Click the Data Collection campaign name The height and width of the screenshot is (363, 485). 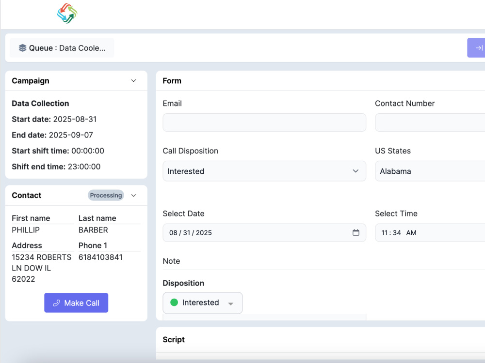click(x=41, y=104)
